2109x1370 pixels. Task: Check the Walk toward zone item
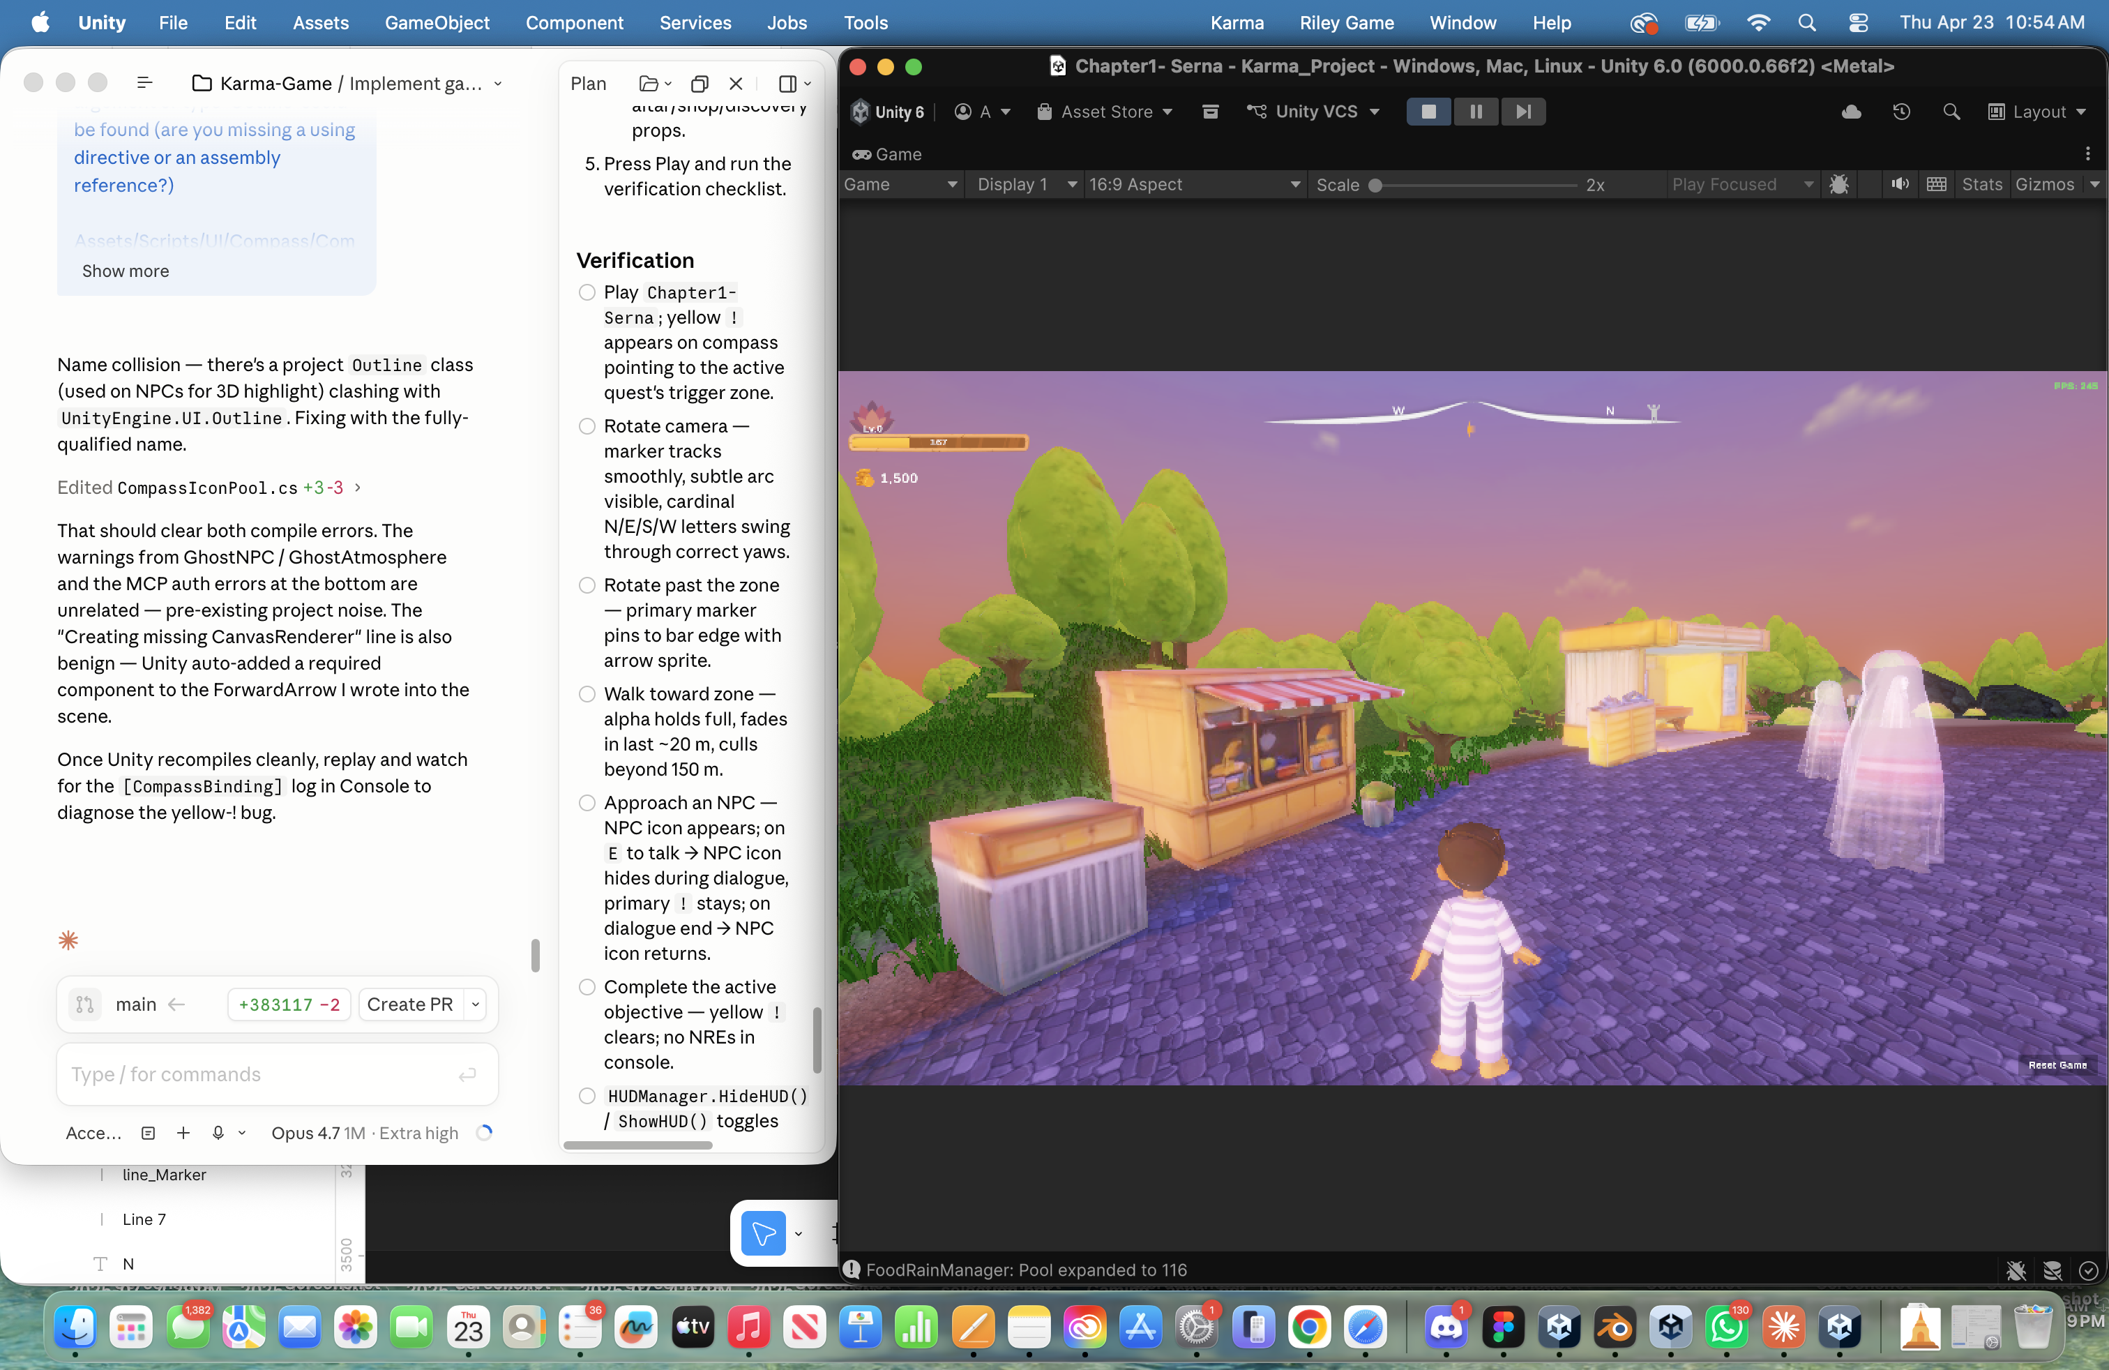(x=587, y=694)
